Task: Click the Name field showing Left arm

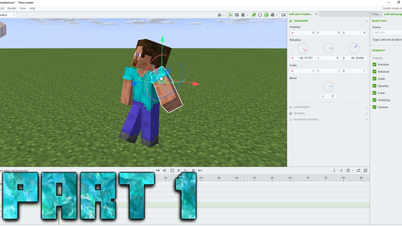Action: point(387,32)
